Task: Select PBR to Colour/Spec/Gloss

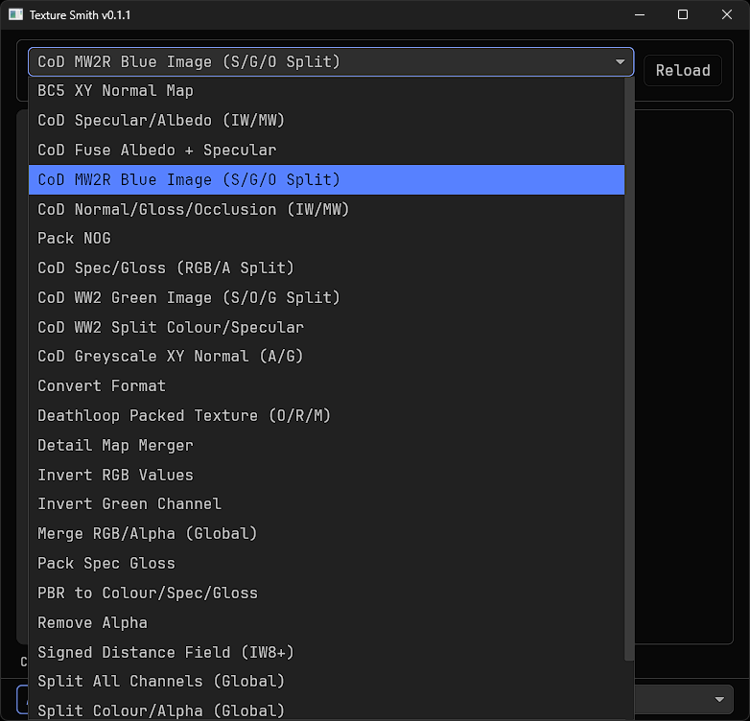Action: click(x=327, y=593)
